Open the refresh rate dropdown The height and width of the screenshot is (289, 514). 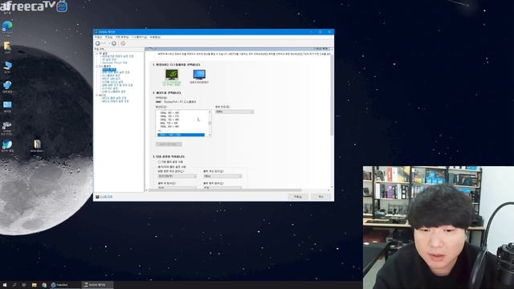(235, 112)
